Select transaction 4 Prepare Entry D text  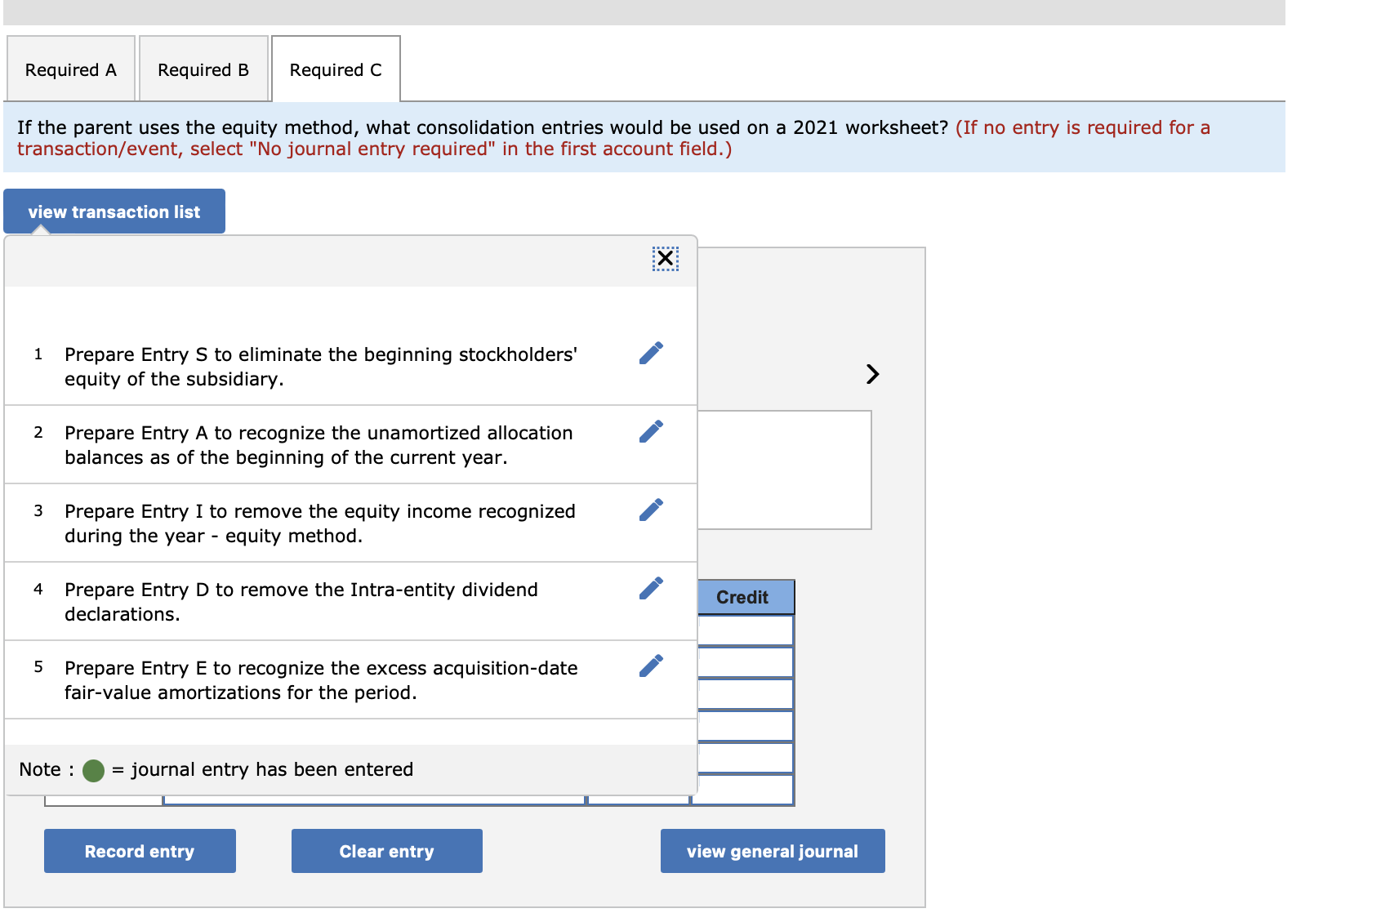[x=301, y=602]
